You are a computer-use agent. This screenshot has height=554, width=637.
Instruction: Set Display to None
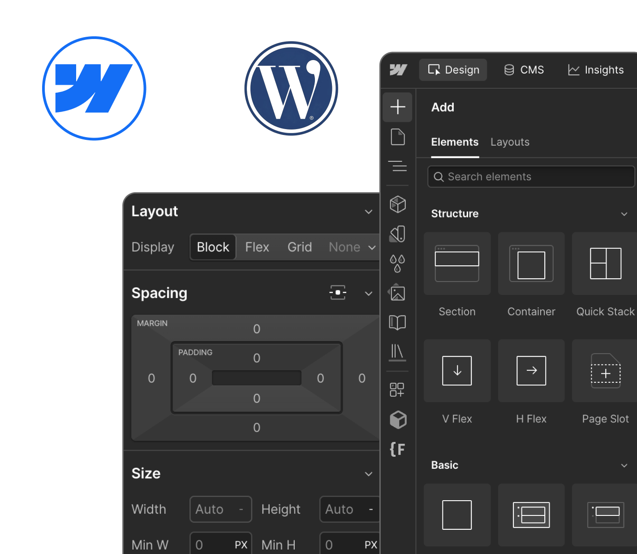(344, 247)
